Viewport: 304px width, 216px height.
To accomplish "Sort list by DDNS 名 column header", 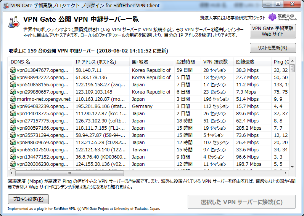I will (x=40, y=62).
